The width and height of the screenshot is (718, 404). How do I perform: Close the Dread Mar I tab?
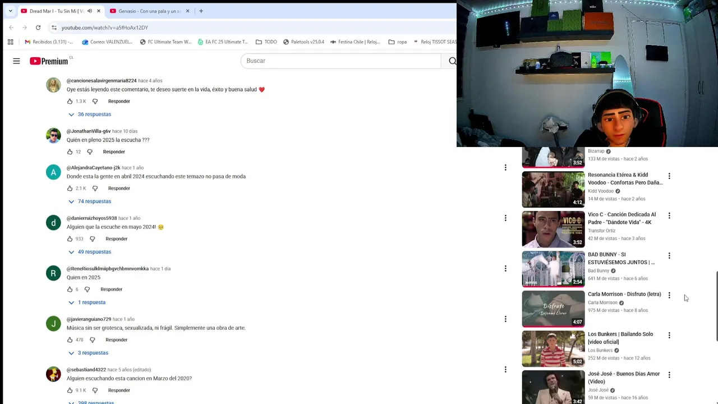99,11
